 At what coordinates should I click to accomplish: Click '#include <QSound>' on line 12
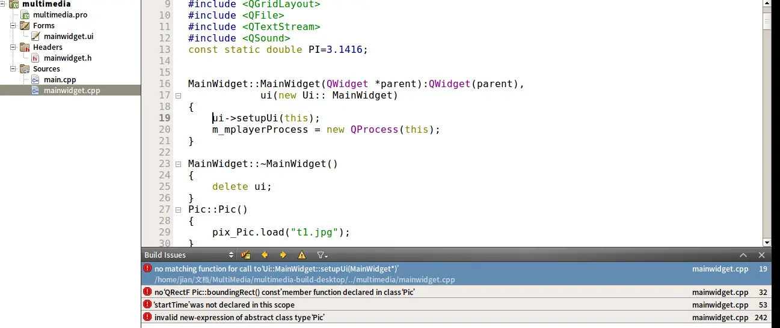tap(239, 38)
